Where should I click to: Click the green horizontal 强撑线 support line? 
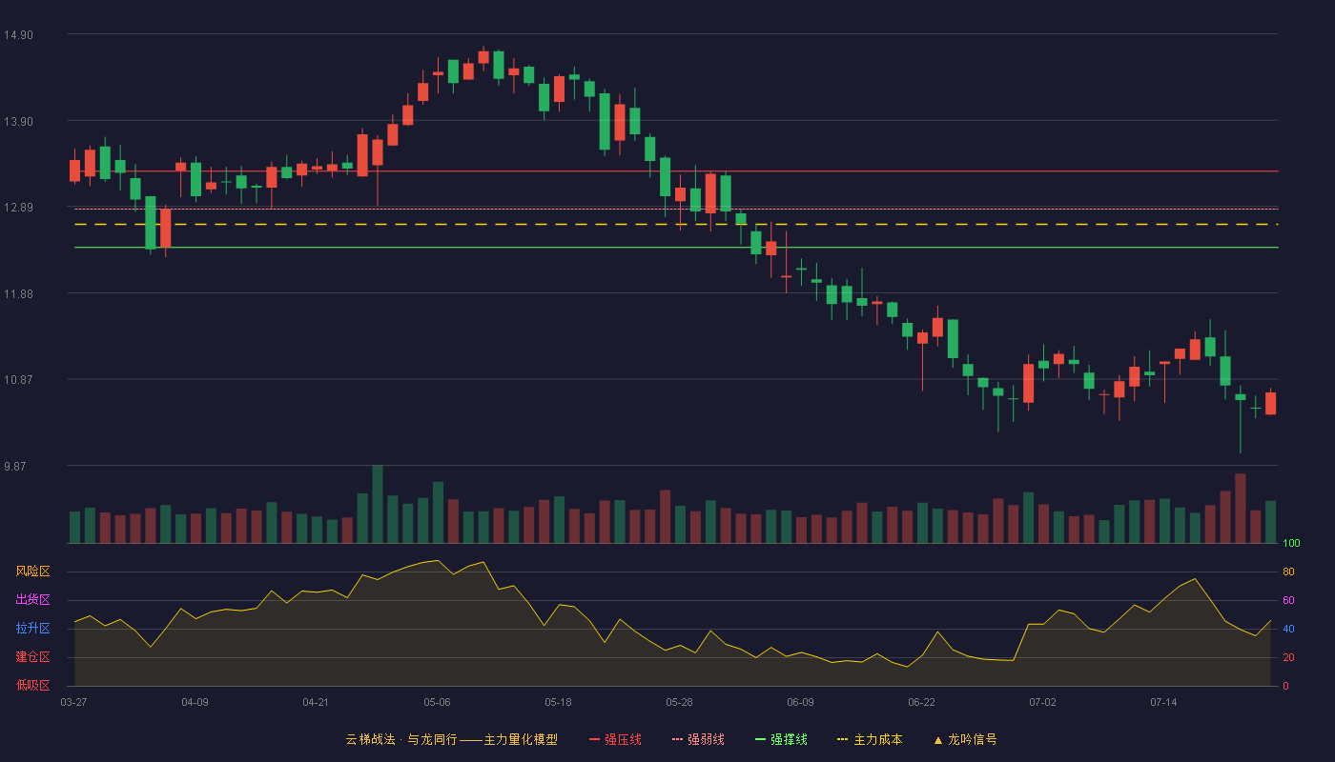tap(676, 248)
